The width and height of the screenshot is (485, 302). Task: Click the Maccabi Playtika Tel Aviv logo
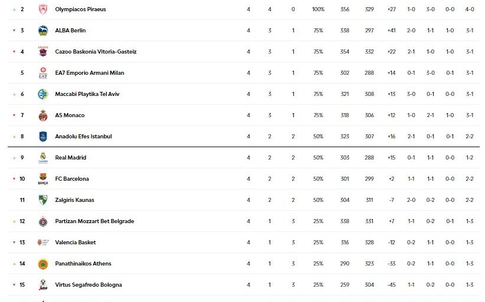[42, 94]
